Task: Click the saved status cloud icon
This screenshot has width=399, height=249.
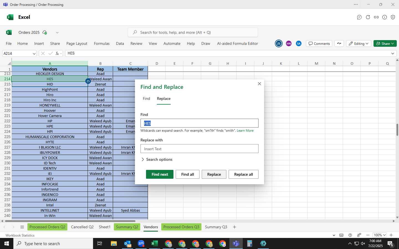Action: [45, 33]
